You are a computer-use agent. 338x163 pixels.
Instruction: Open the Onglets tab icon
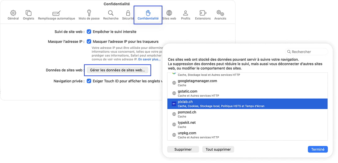[29, 13]
